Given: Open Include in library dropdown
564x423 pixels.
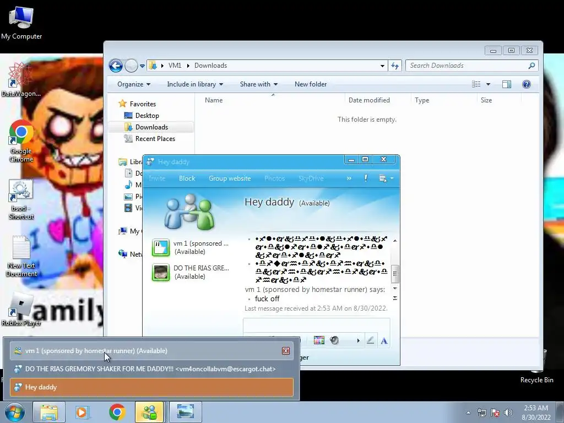Looking at the screenshot, I should 195,84.
